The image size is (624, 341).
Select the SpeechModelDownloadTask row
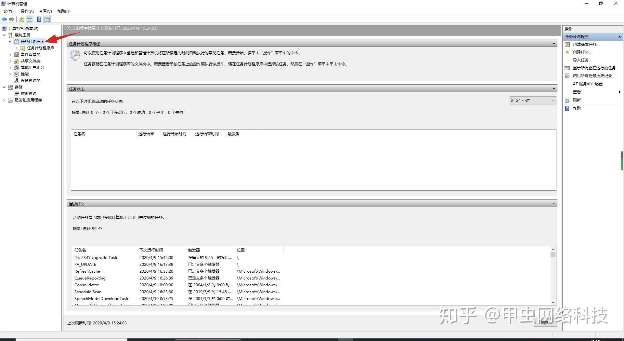coord(177,299)
